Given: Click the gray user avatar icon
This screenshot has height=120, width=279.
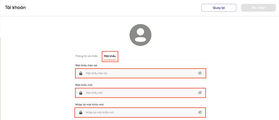Looking at the screenshot, I should pos(140,35).
